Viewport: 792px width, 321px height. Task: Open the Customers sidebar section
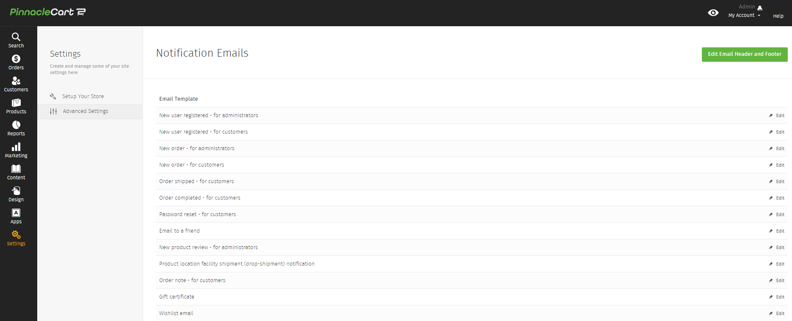[16, 84]
